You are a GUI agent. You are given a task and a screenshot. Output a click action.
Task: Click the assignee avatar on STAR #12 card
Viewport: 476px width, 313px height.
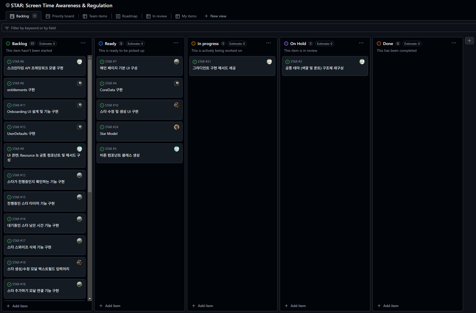pyautogui.click(x=80, y=175)
